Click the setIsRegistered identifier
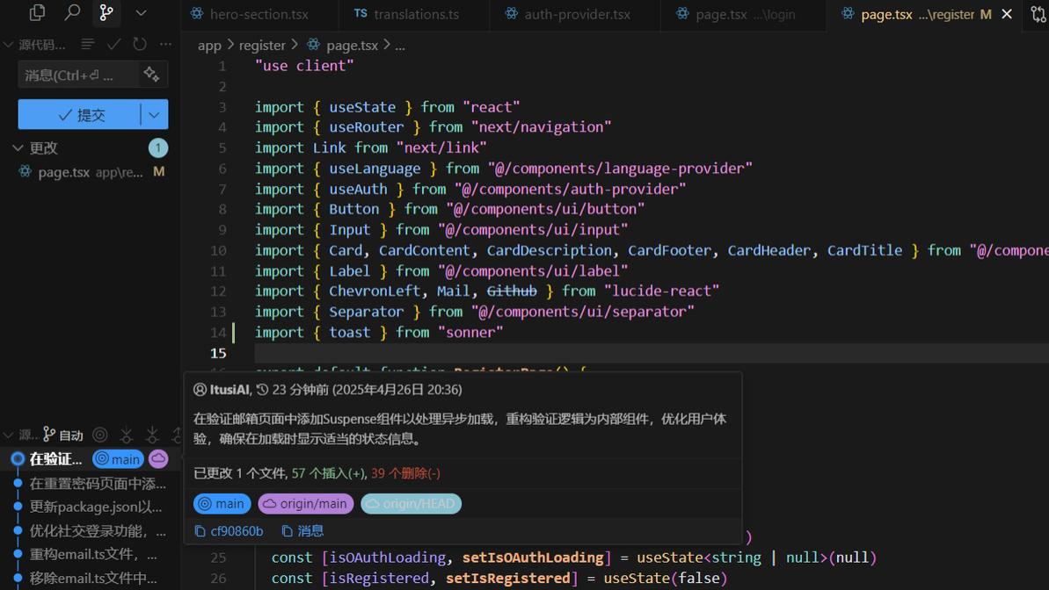 coord(507,578)
